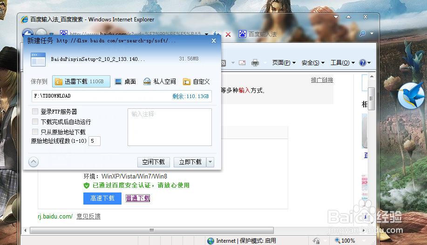Viewport: 427px width, 245px height.
Task: Click file name BaiduPinyinSetup-2_10_2_133.140
Action: point(98,59)
